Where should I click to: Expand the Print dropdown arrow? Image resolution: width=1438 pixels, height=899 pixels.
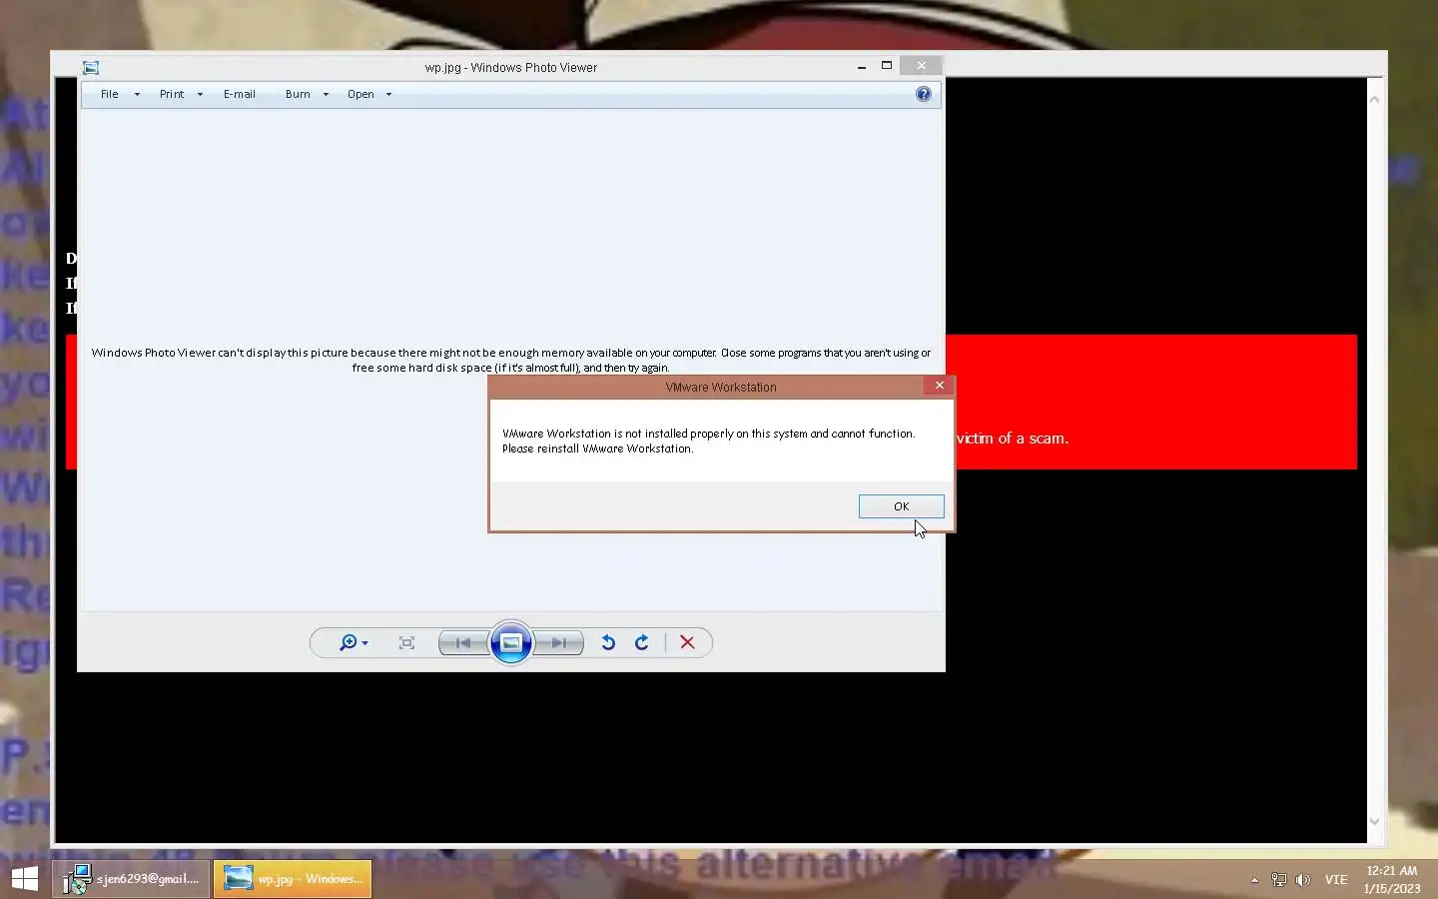click(x=200, y=95)
